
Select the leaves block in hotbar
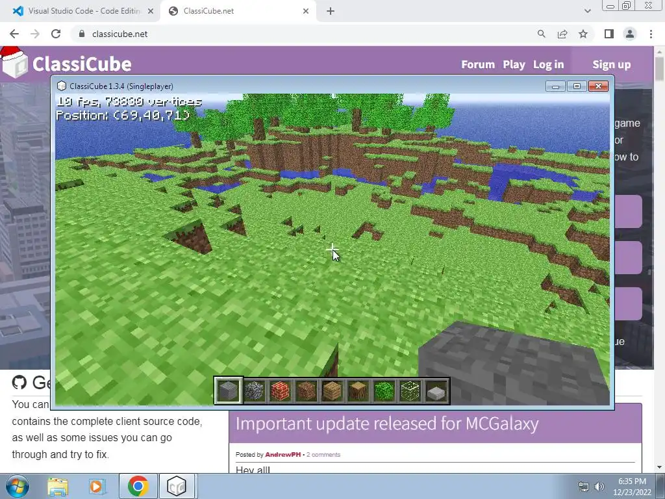coord(384,390)
